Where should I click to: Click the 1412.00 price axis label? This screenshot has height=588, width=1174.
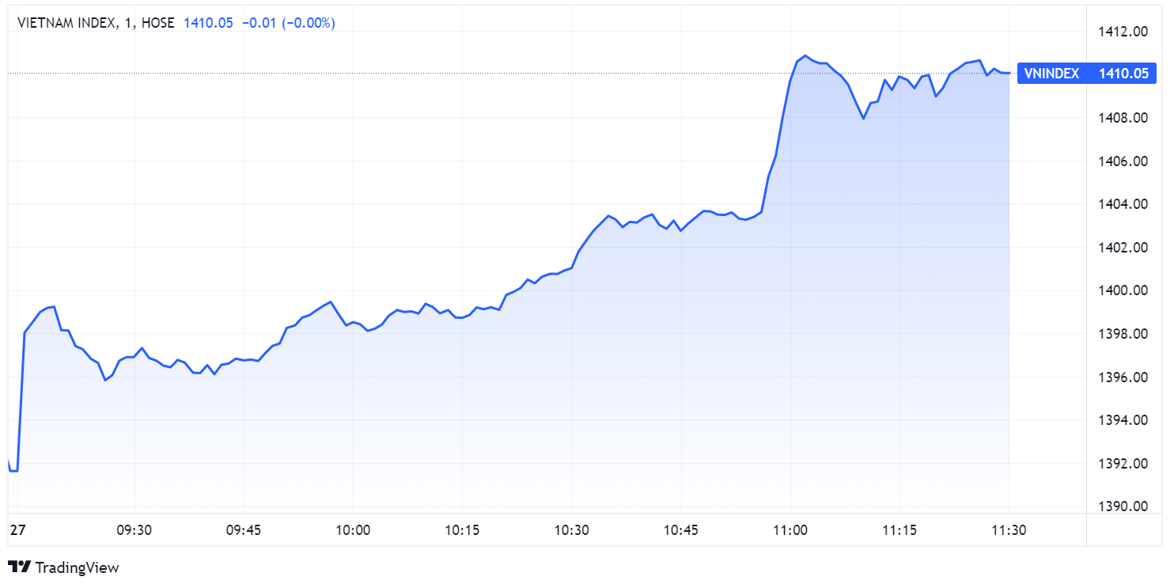click(x=1123, y=32)
